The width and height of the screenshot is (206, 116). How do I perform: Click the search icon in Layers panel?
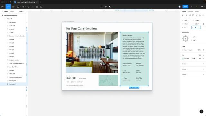coord(2,12)
